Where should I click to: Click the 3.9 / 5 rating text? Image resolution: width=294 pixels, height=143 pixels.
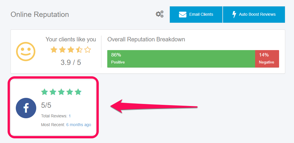click(x=71, y=62)
